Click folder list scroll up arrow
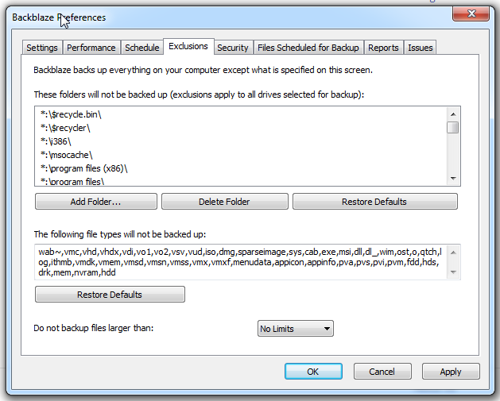Viewport: 500px width, 401px height. point(453,114)
